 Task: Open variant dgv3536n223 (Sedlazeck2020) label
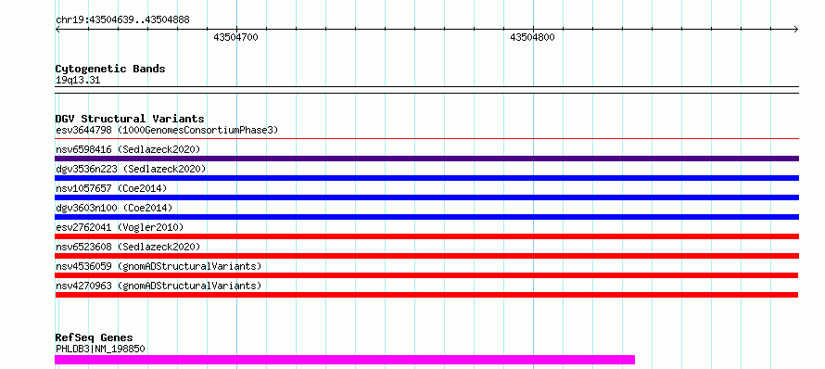pyautogui.click(x=131, y=169)
